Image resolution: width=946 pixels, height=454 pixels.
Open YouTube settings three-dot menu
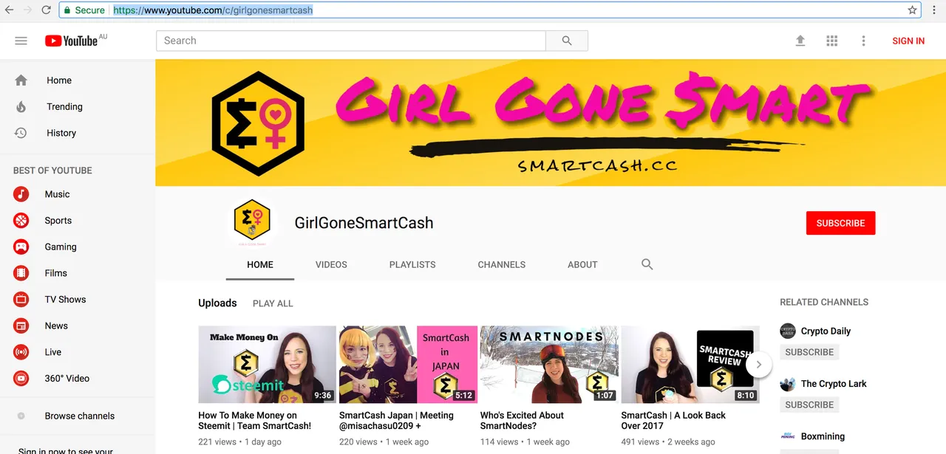pos(863,41)
